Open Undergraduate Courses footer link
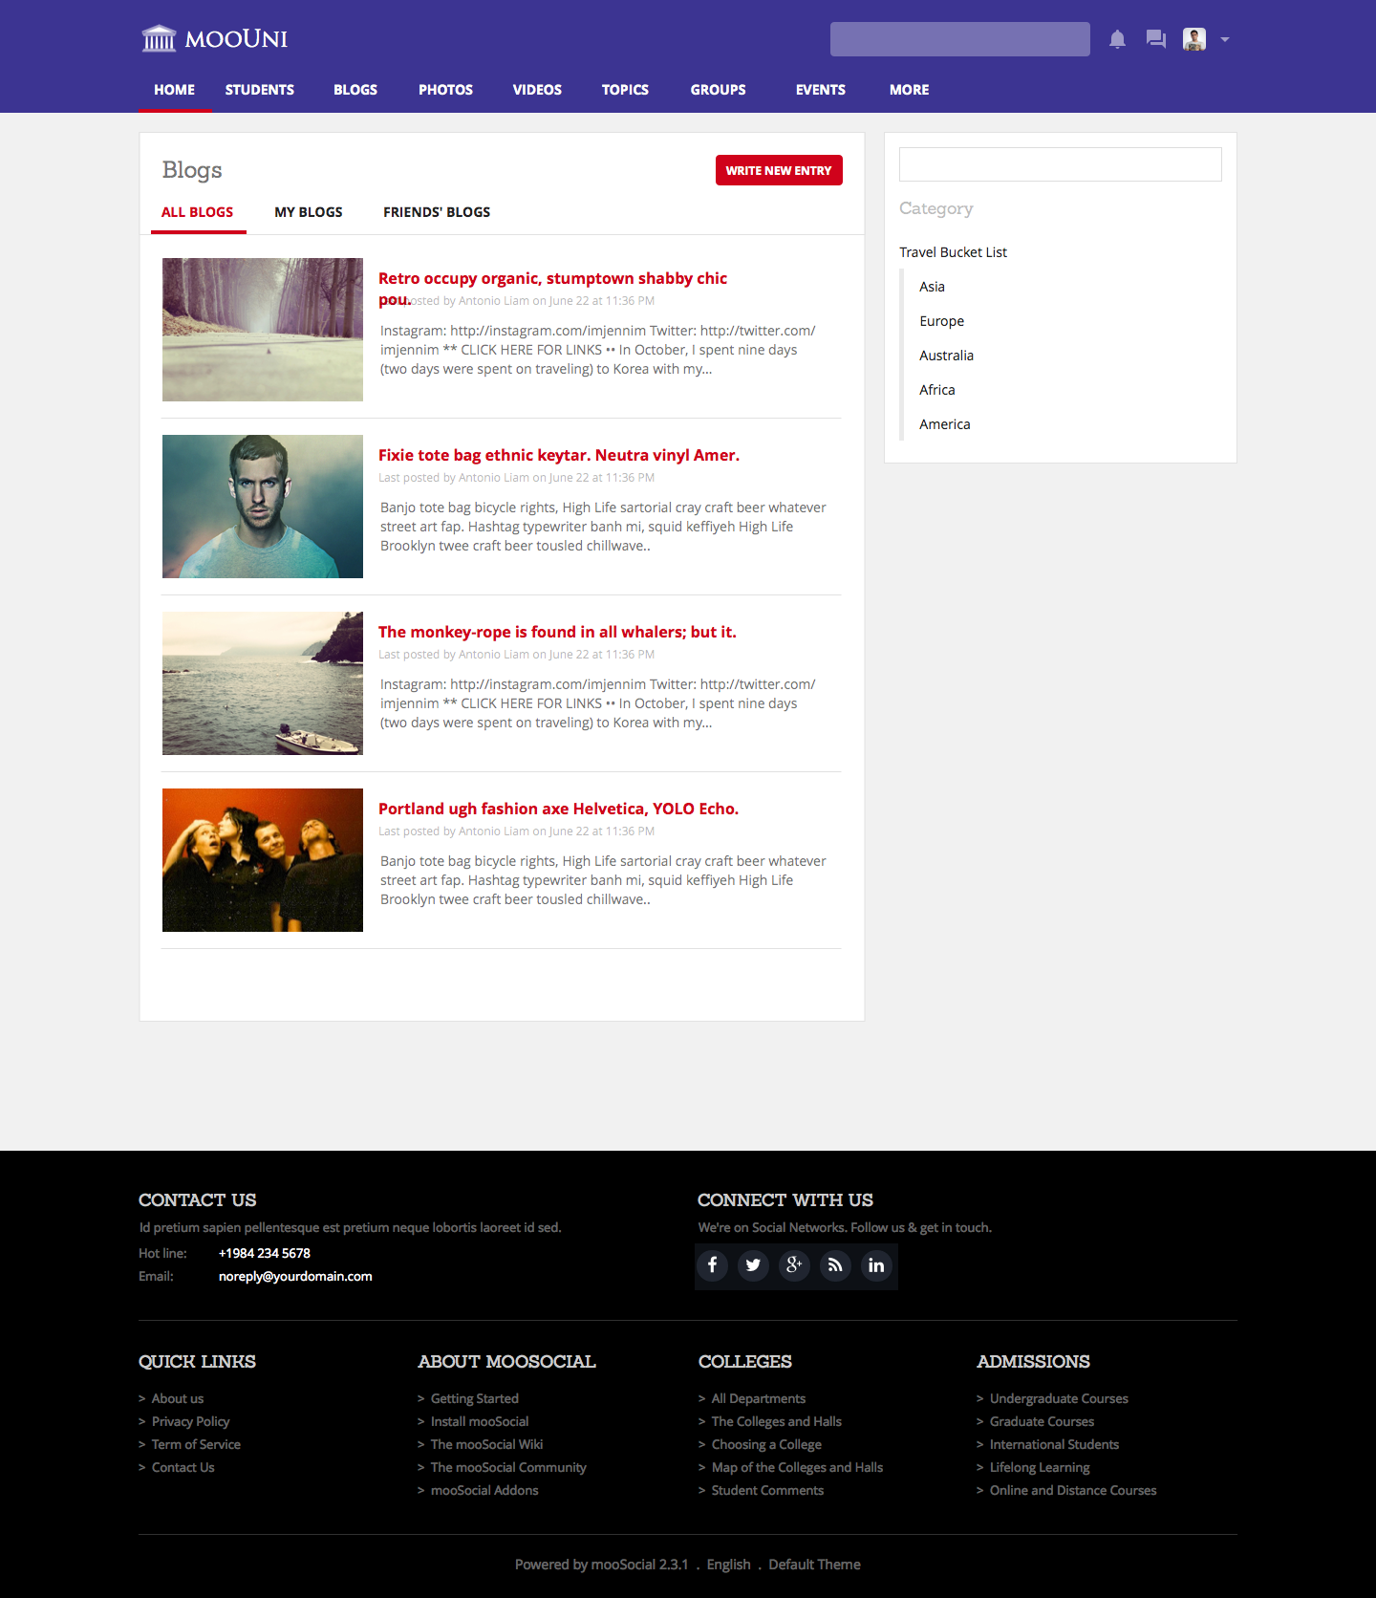The height and width of the screenshot is (1598, 1376). pyautogui.click(x=1059, y=1398)
